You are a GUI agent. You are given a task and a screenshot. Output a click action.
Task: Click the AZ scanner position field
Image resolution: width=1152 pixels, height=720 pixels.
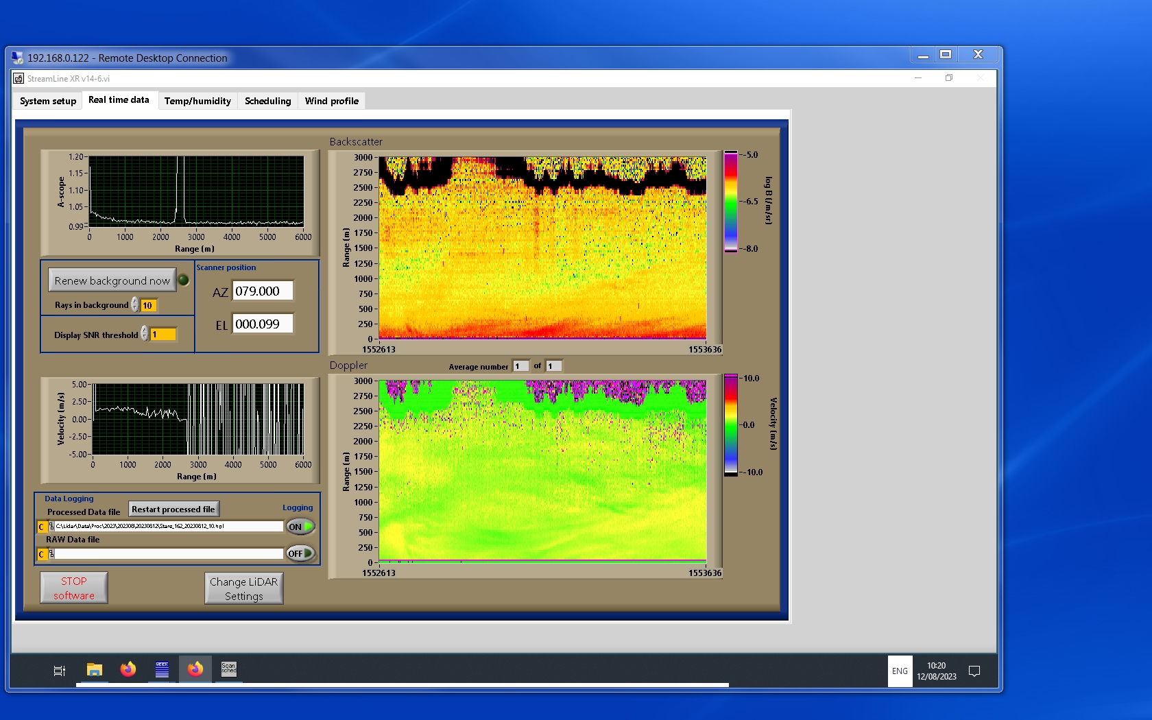pos(263,291)
